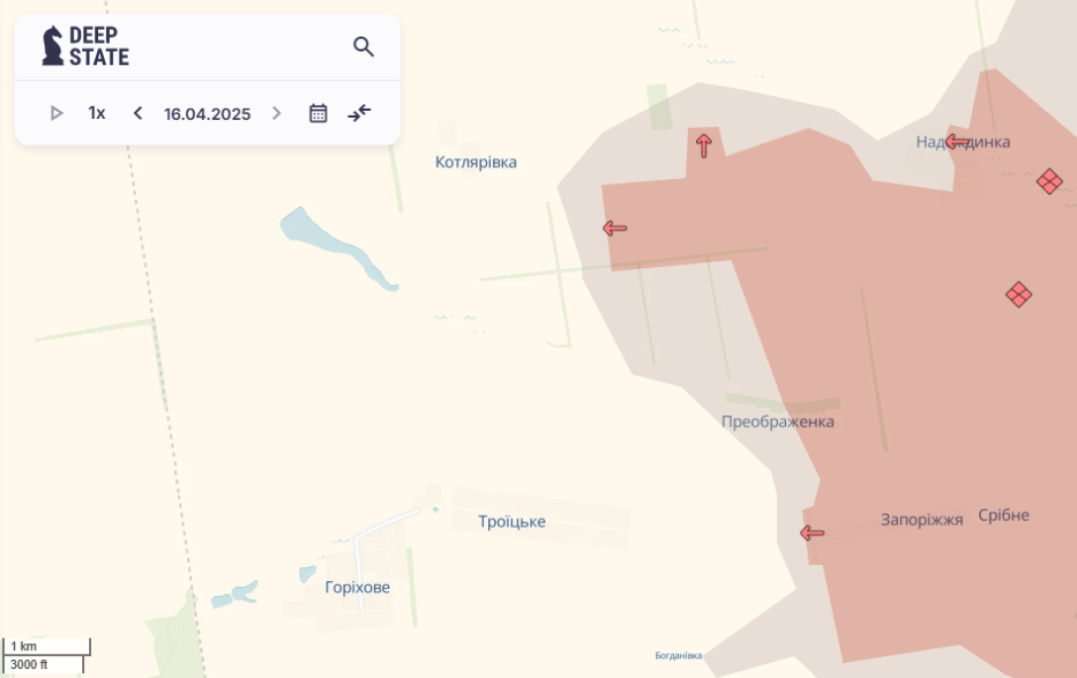Open the calendar date picker

[x=318, y=113]
